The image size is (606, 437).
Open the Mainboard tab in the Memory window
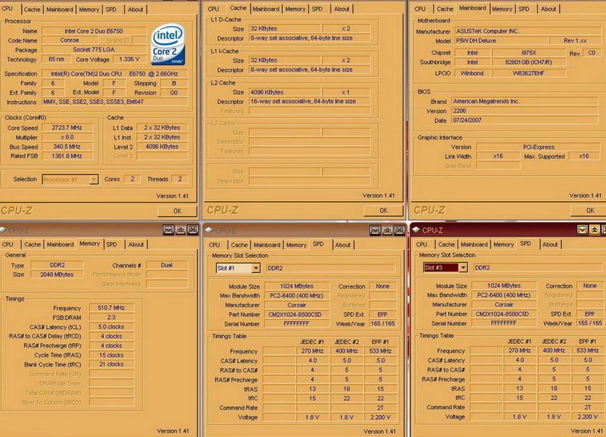point(60,244)
